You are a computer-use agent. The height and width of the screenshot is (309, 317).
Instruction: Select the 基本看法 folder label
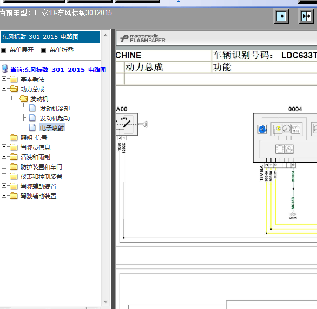point(32,79)
